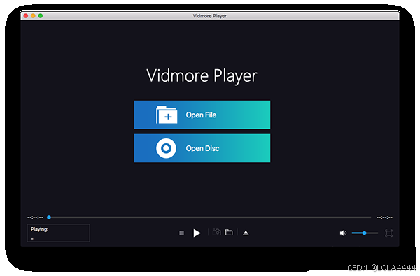Click the playback progress bar handle
The height and width of the screenshot is (276, 420).
click(x=49, y=217)
